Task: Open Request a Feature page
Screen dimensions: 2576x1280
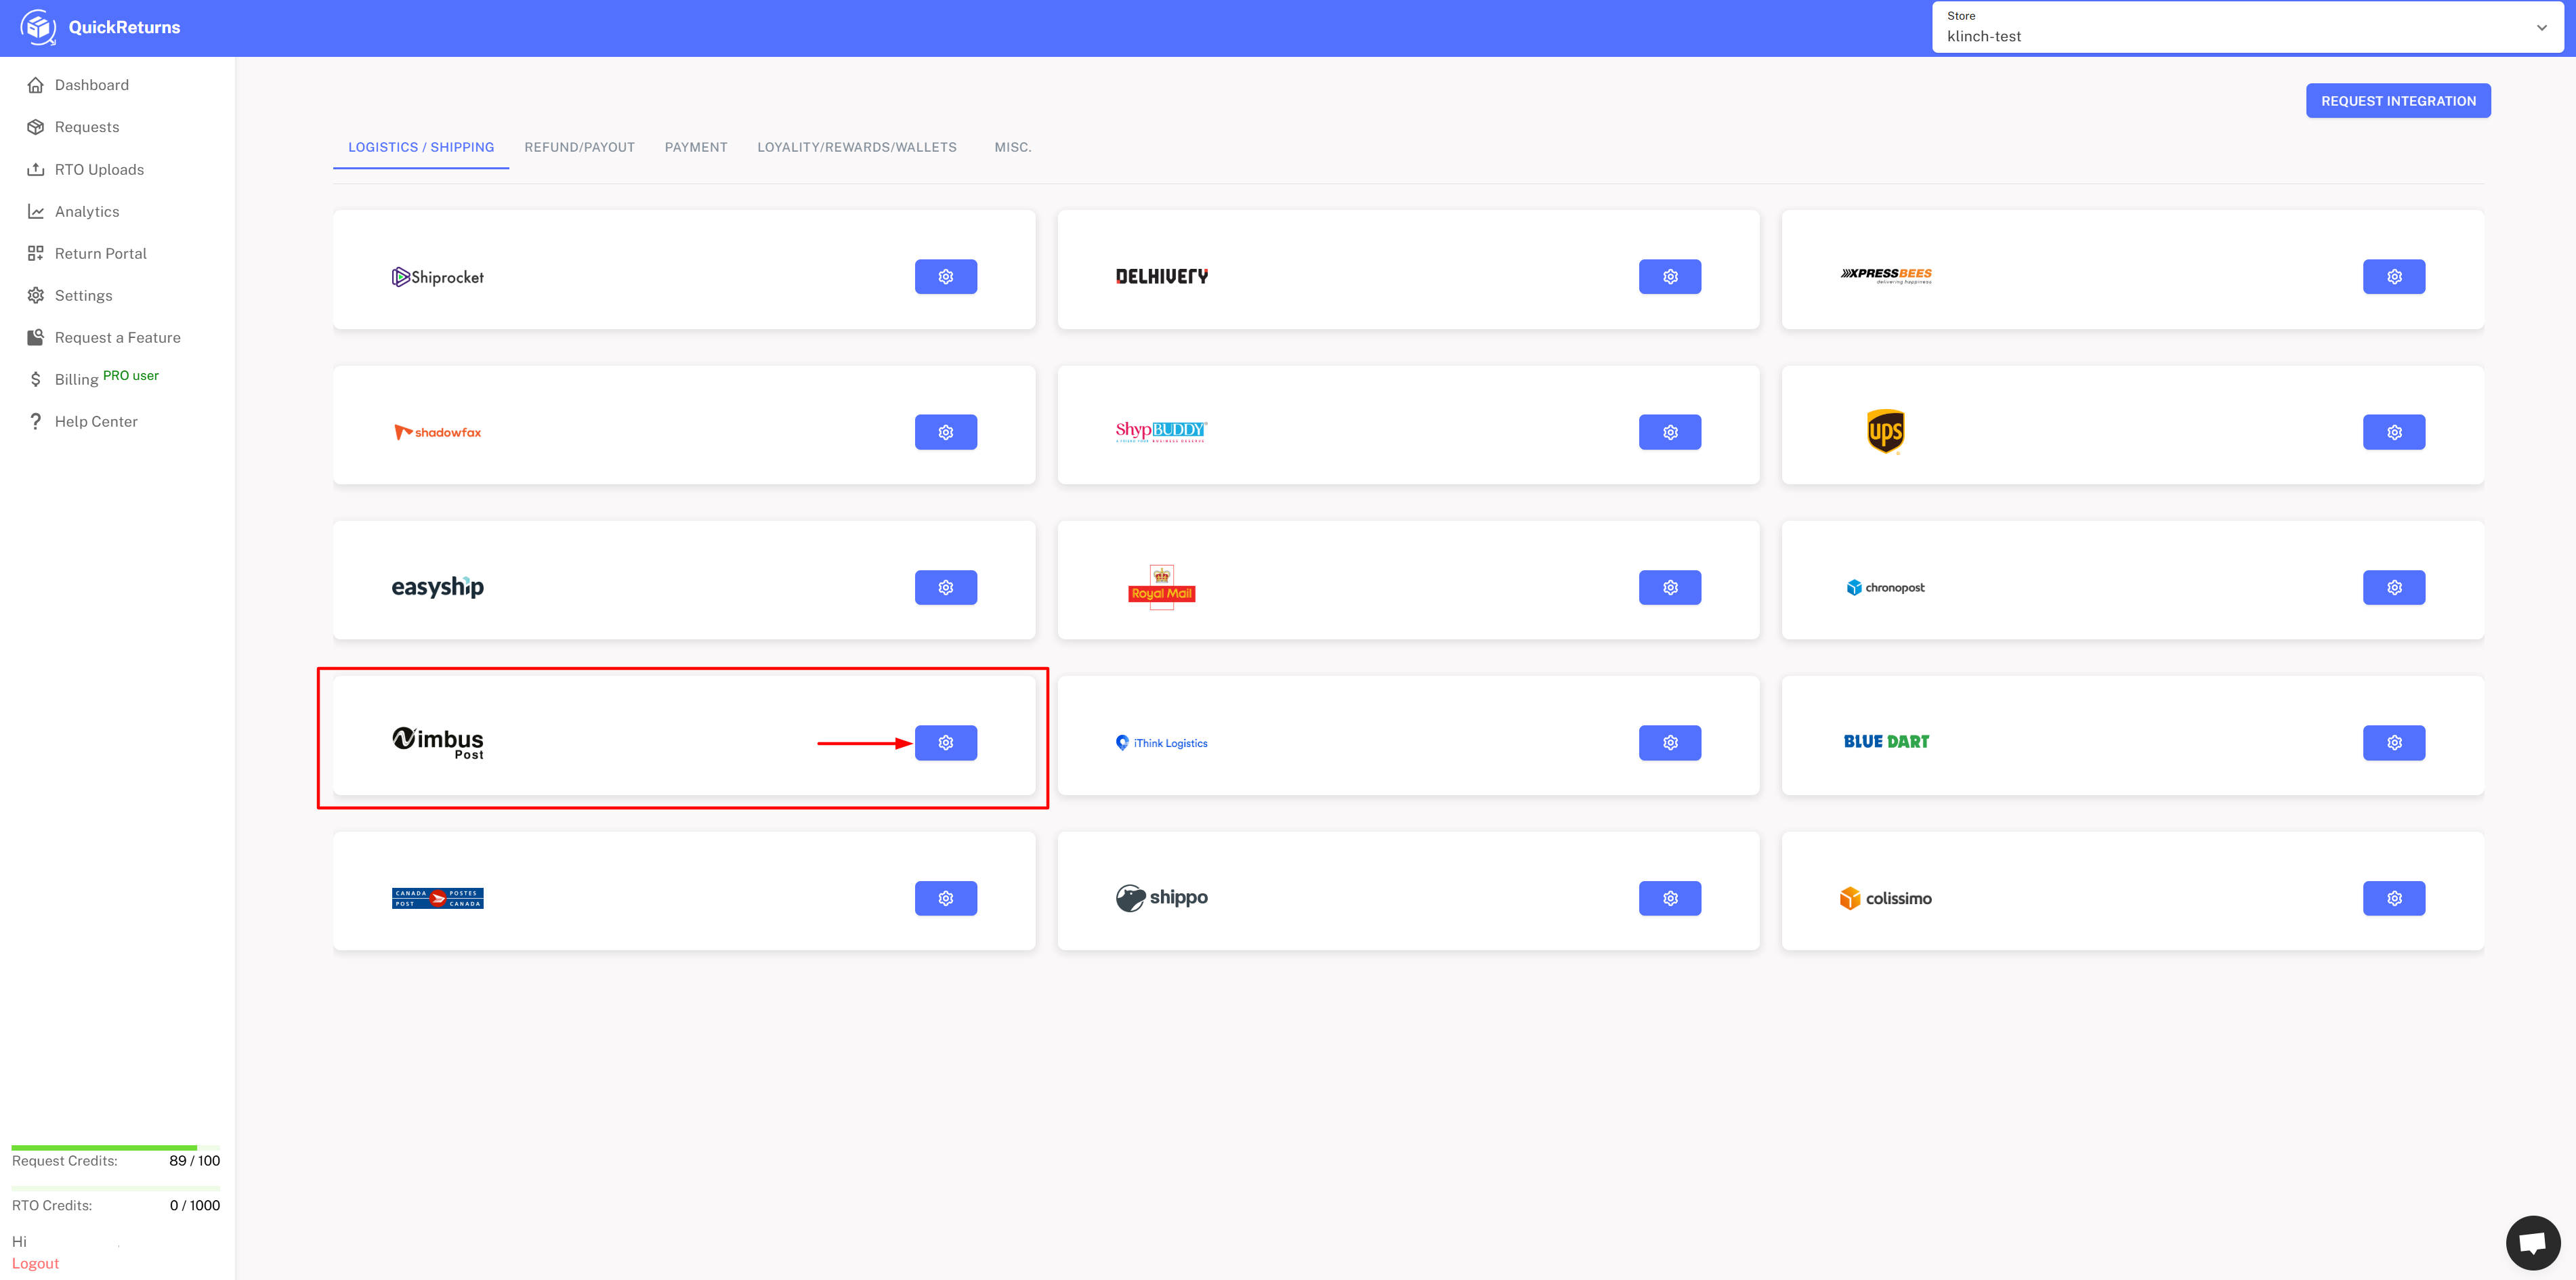Action: (118, 337)
